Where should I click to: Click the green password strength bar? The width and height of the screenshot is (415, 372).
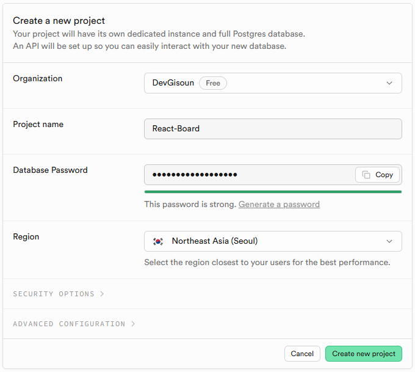pos(273,192)
